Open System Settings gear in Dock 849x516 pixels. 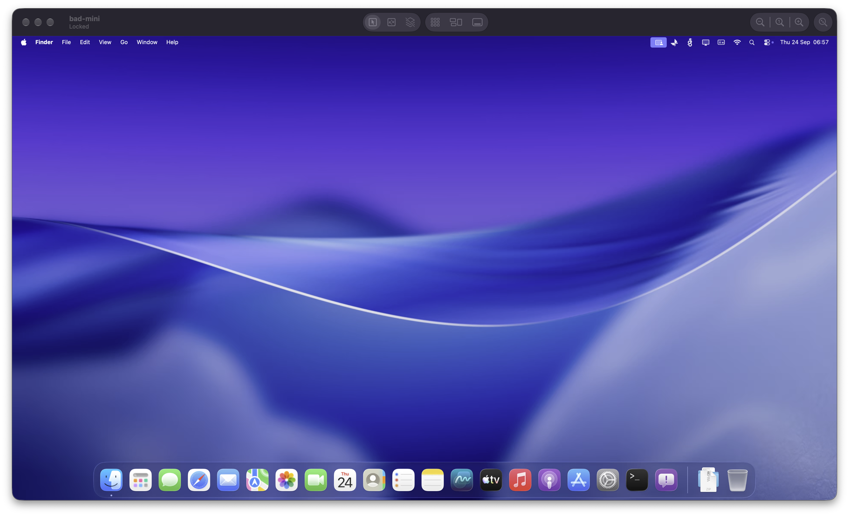(x=608, y=480)
